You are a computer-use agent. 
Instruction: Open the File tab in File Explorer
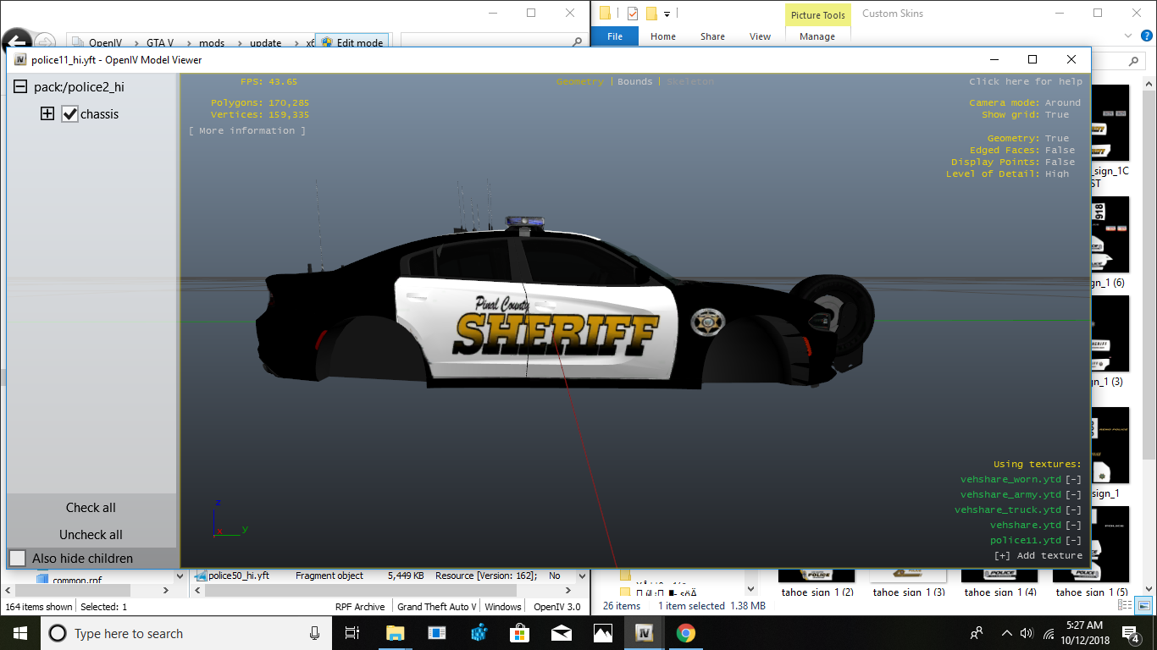pyautogui.click(x=615, y=36)
